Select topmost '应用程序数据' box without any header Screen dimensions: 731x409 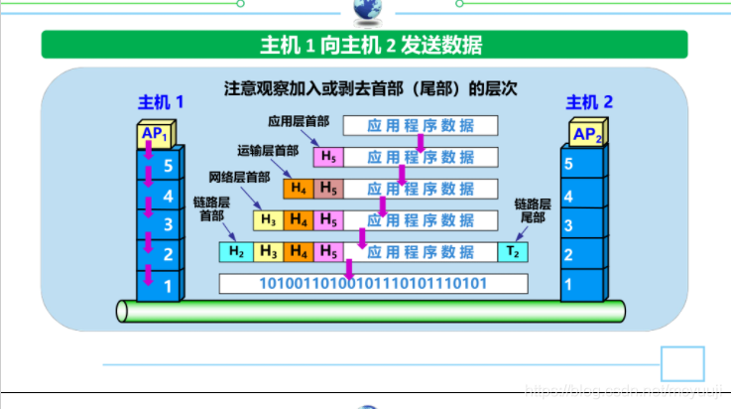pos(421,125)
